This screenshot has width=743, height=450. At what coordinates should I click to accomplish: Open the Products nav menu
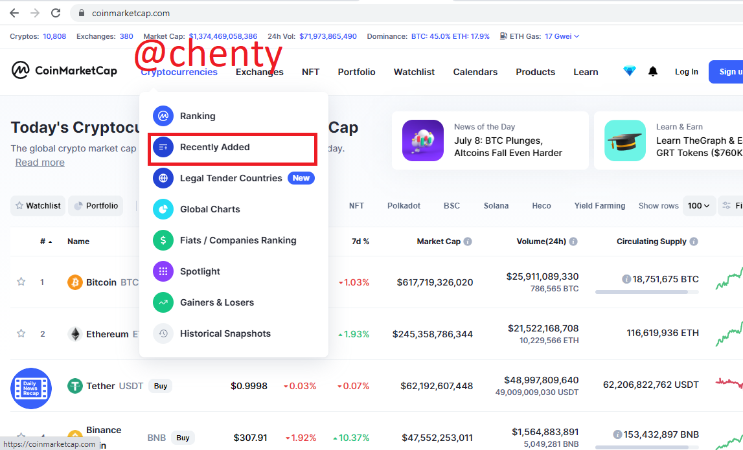(x=536, y=72)
